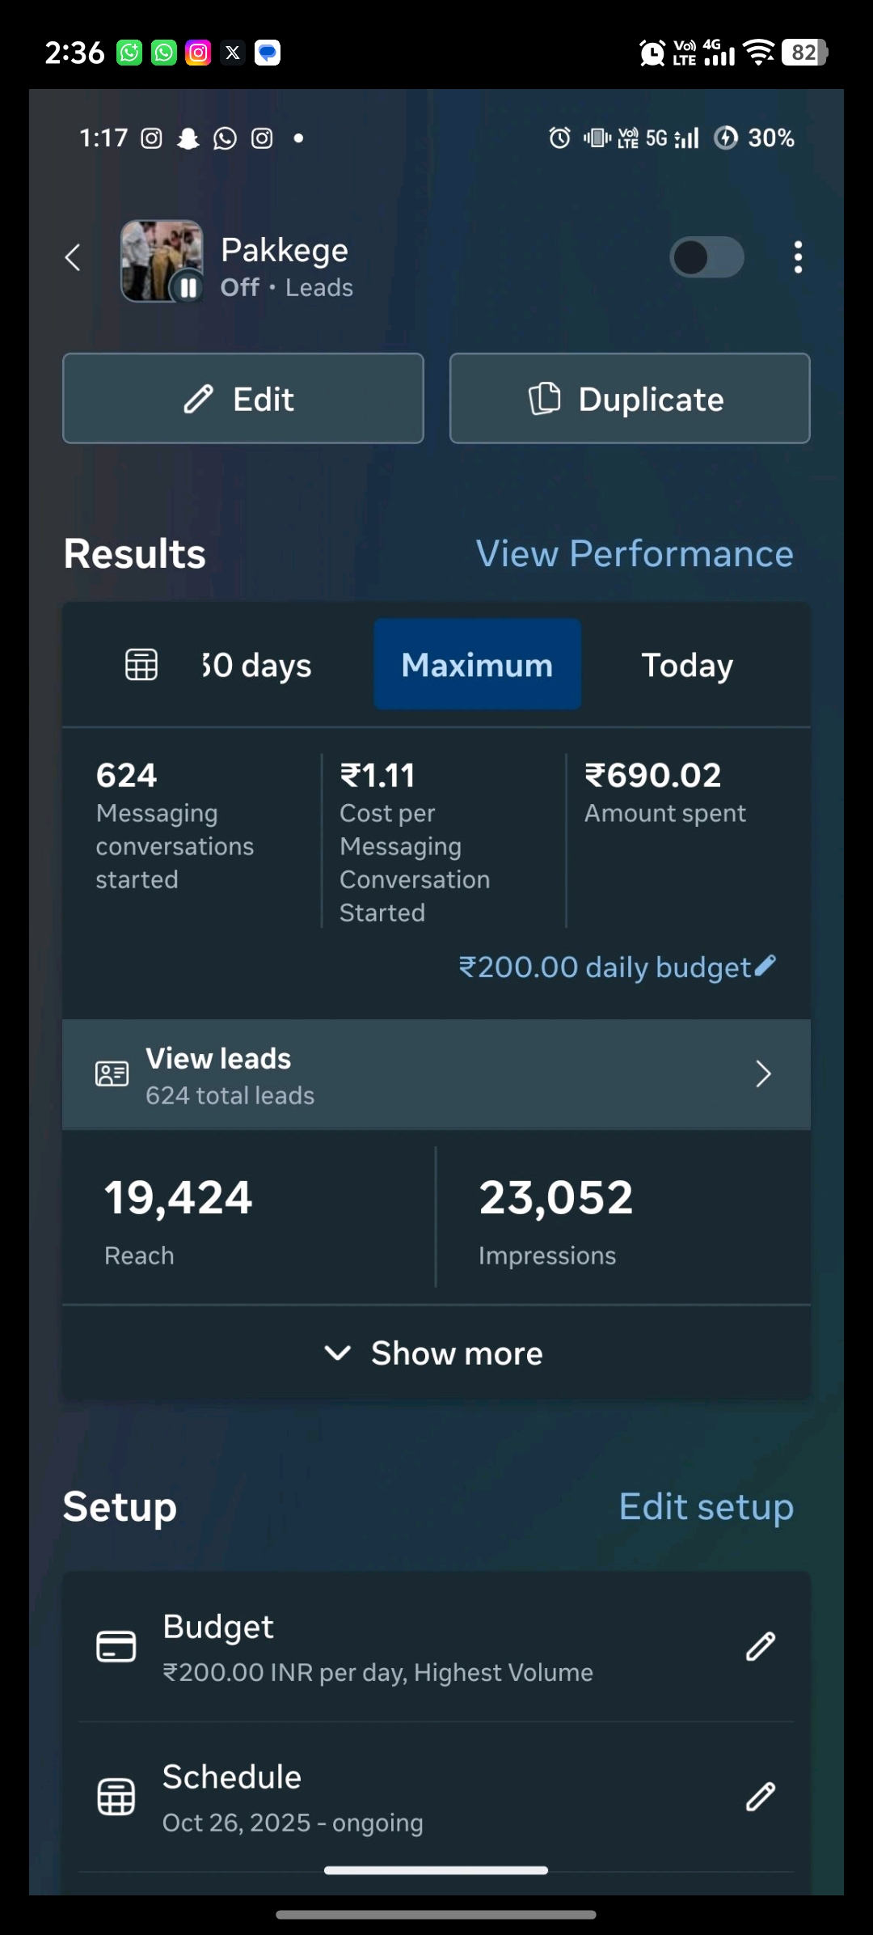Image resolution: width=873 pixels, height=1935 pixels.
Task: Open the three-dot overflow menu
Action: tap(797, 257)
